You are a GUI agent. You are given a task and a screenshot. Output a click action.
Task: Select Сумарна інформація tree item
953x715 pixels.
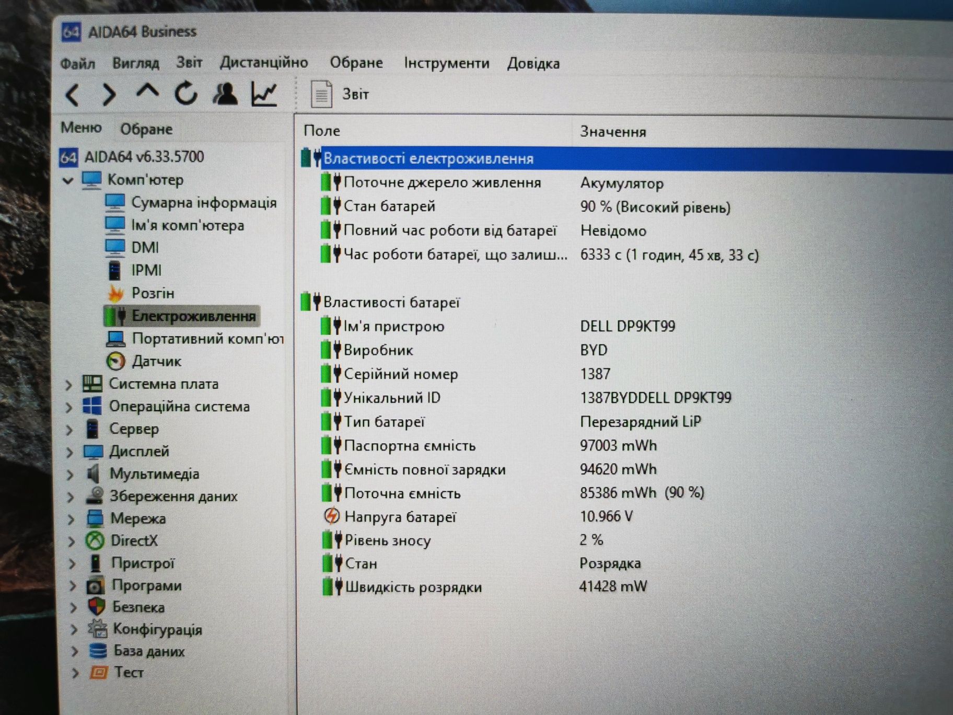coord(191,202)
